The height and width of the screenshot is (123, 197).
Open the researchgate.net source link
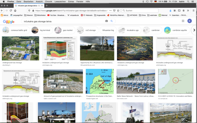coord(92,99)
